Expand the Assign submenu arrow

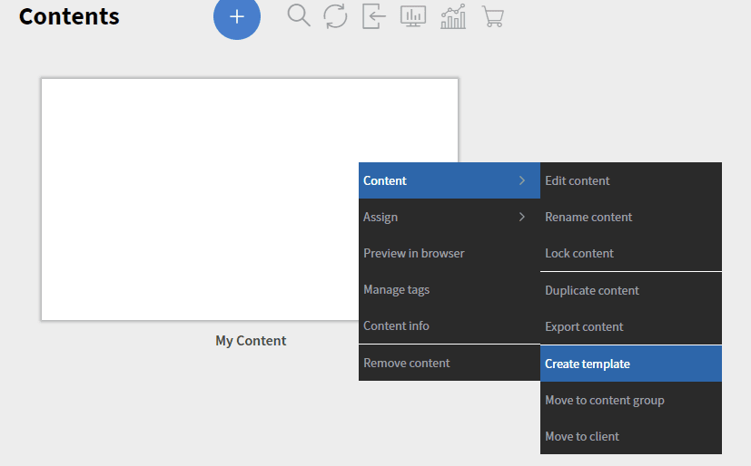coord(521,217)
